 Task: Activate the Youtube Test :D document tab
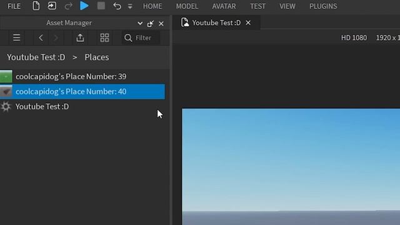point(216,22)
